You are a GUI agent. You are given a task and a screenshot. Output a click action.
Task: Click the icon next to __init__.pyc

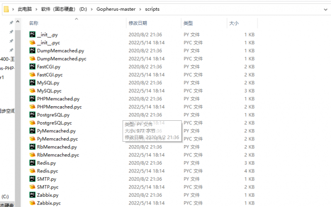(x=32, y=42)
